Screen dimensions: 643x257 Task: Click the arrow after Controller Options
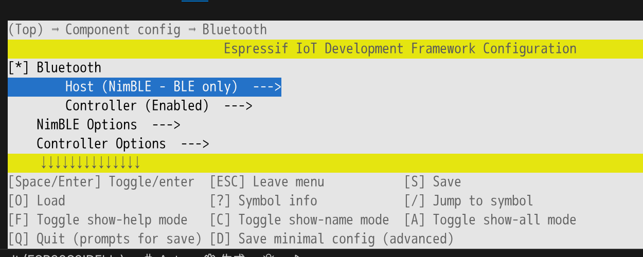[x=195, y=144]
